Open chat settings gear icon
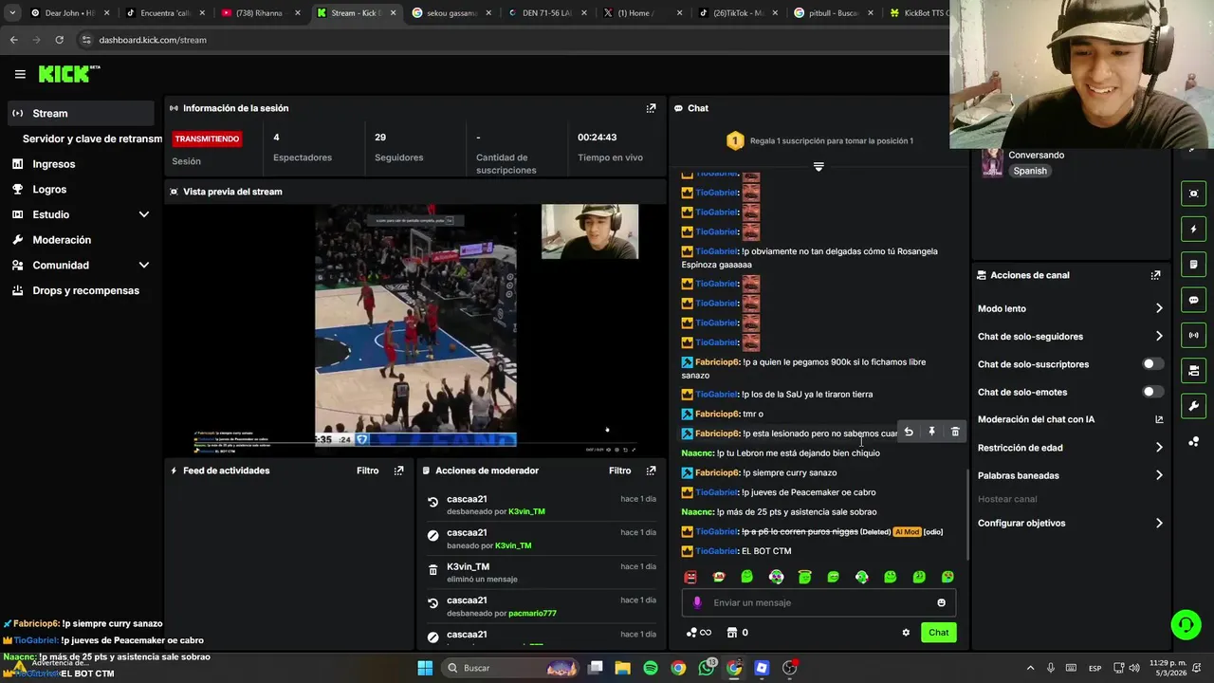This screenshot has height=683, width=1214. point(906,633)
